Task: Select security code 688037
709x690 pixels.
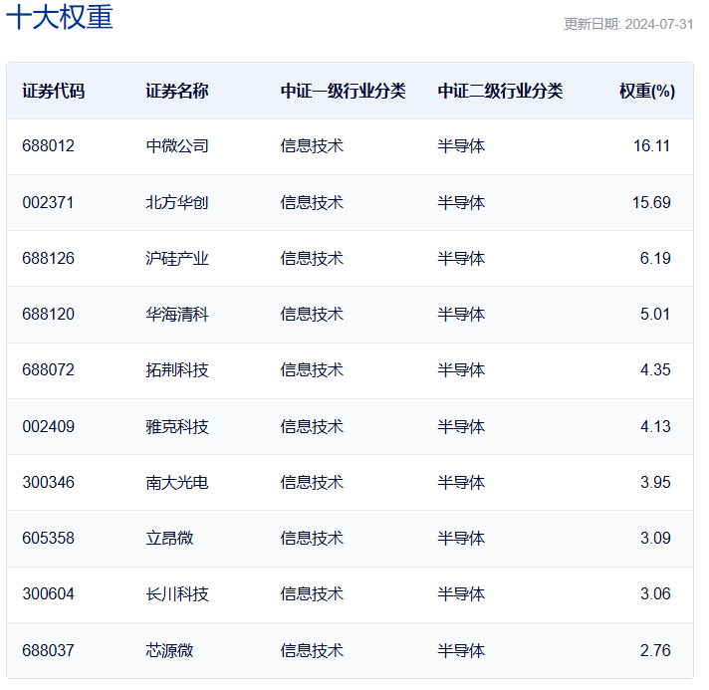Action: (x=49, y=650)
